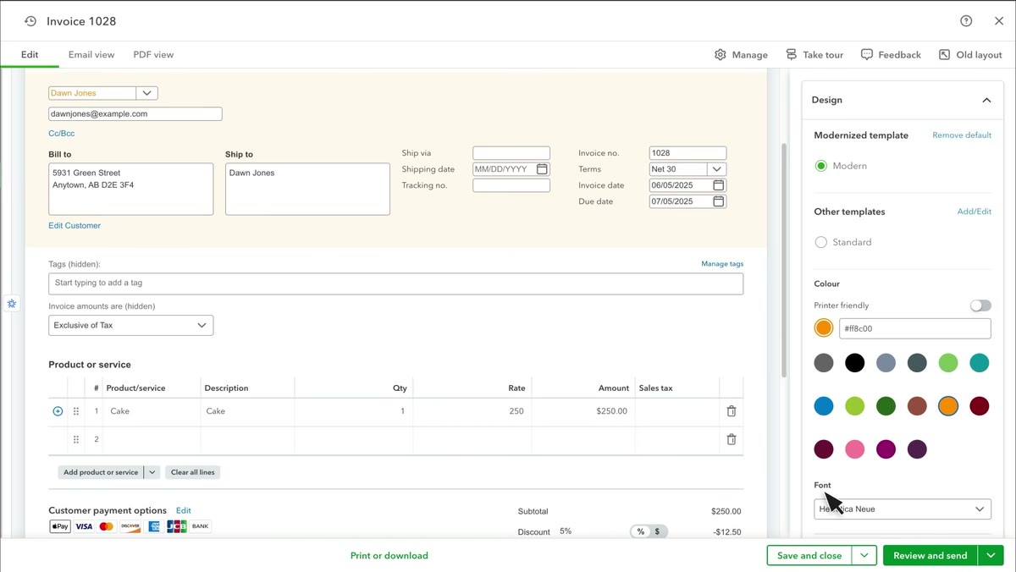Image resolution: width=1016 pixels, height=572 pixels.
Task: Switch to the Email view tab
Action: tap(91, 54)
